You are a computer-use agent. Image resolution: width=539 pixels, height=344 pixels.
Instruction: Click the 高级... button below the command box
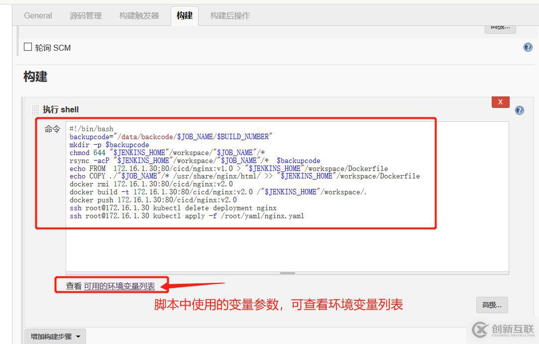click(x=492, y=305)
